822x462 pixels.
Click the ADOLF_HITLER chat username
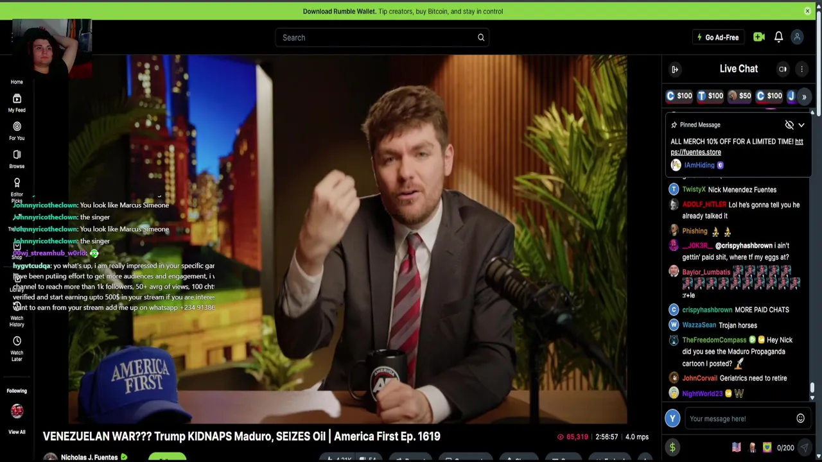coord(704,205)
